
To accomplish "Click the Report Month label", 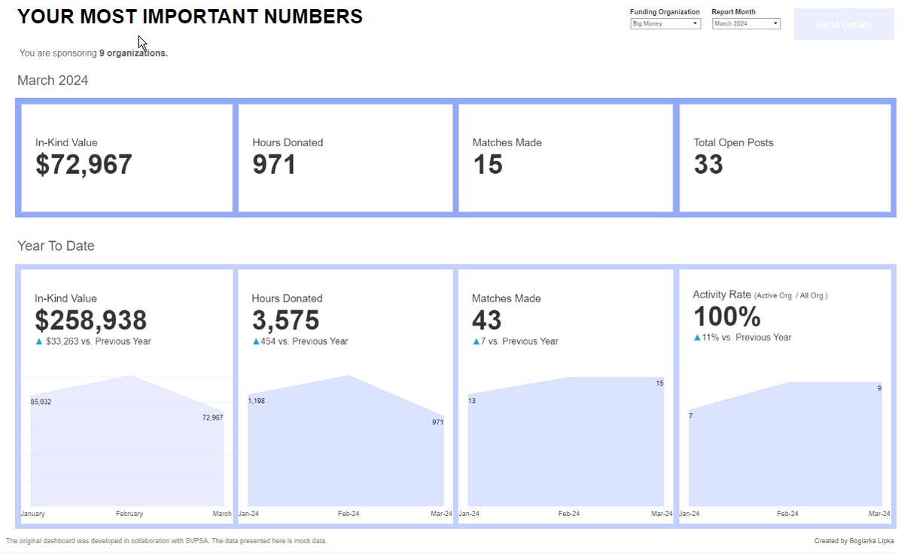I will pyautogui.click(x=733, y=11).
